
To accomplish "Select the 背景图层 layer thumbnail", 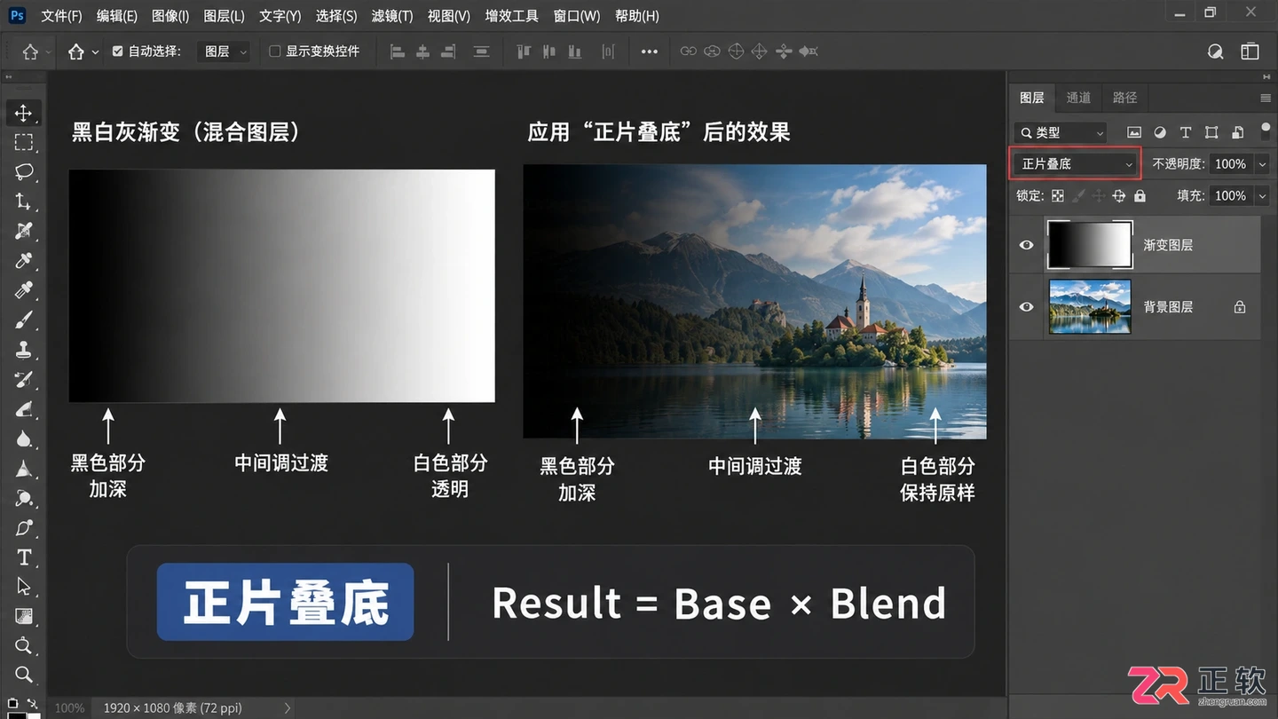I will tap(1090, 306).
